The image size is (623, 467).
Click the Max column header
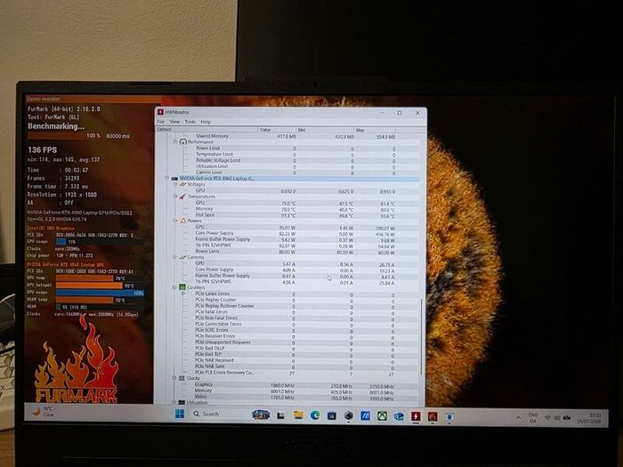tap(375, 130)
